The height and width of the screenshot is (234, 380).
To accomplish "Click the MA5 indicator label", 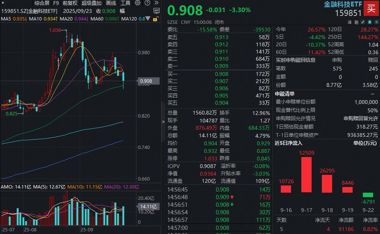I will 6,19.
